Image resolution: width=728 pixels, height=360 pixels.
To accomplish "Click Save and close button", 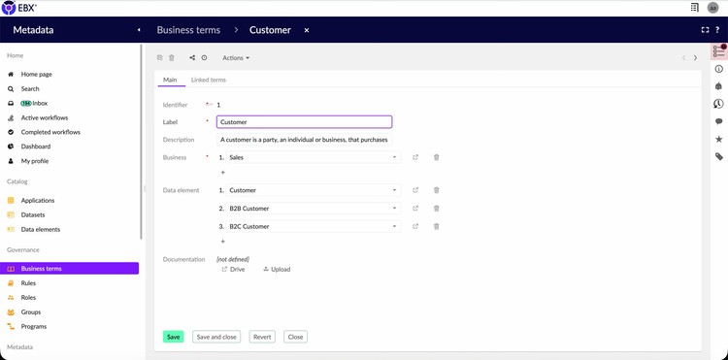I will click(x=216, y=337).
